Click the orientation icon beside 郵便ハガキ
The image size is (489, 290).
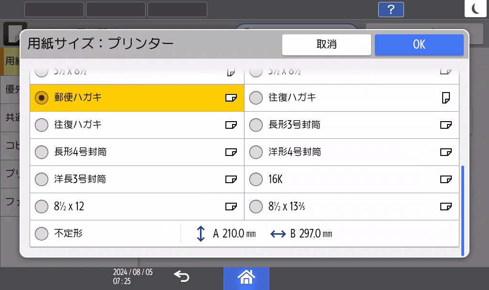click(231, 98)
